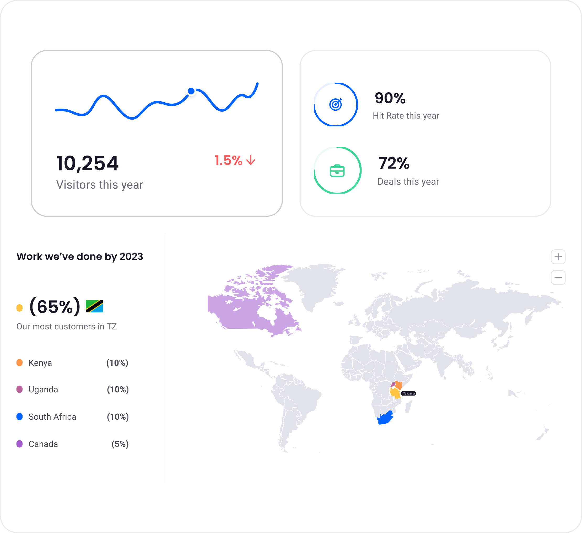
Task: Click the Tanzania flag icon
Action: (94, 306)
